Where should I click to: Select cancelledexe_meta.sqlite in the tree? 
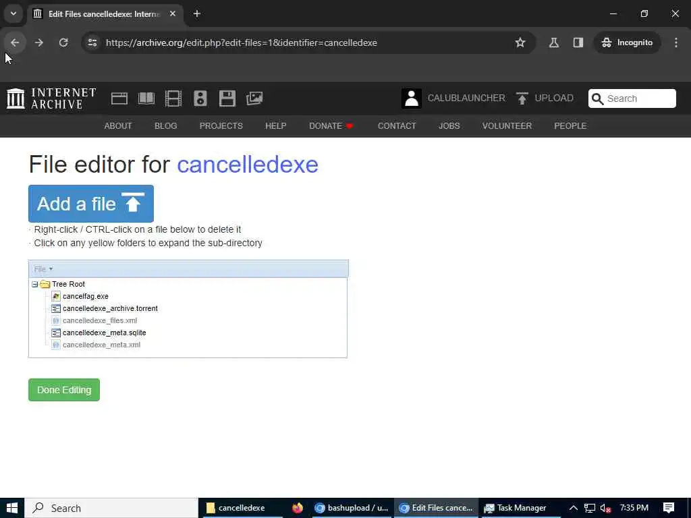104,333
